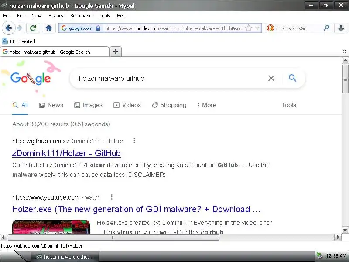Click the 12:35 AM system clock
Viewport: 349px width, 262px height.
coord(336,256)
